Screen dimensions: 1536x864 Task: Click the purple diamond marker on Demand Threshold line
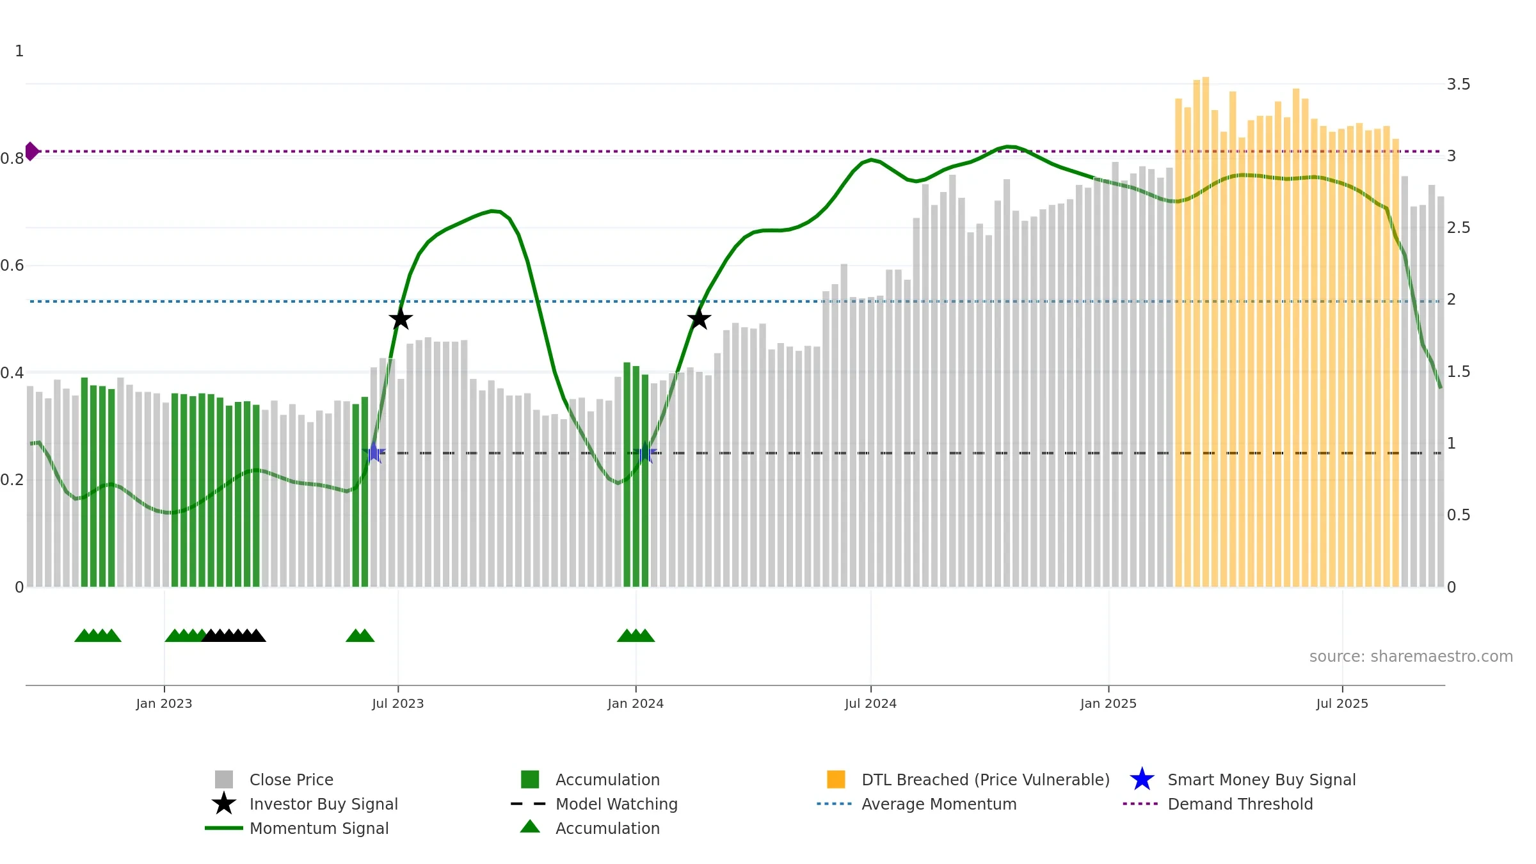(x=31, y=152)
